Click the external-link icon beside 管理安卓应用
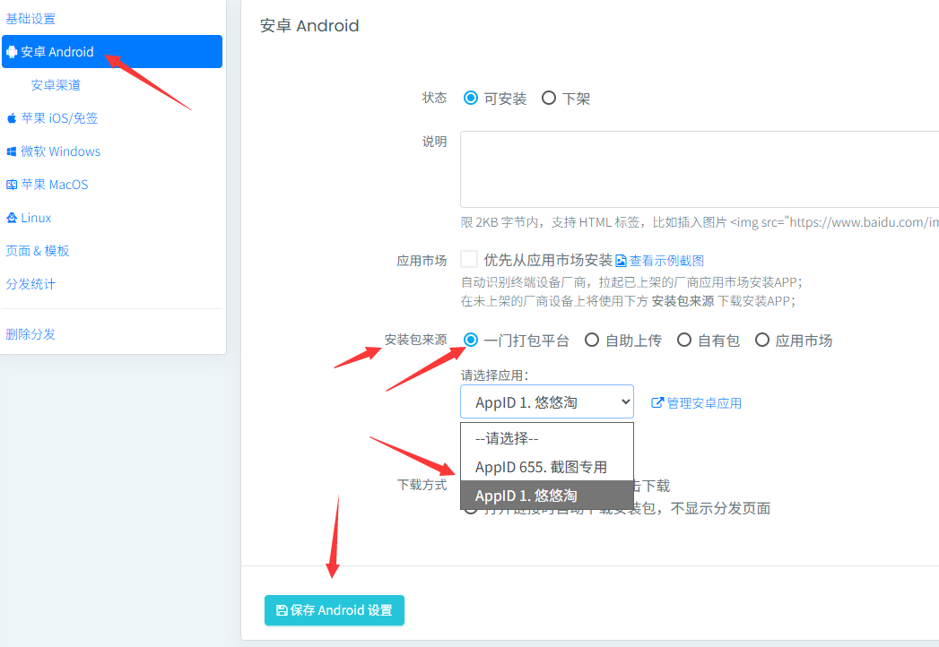This screenshot has height=647, width=939. (657, 403)
